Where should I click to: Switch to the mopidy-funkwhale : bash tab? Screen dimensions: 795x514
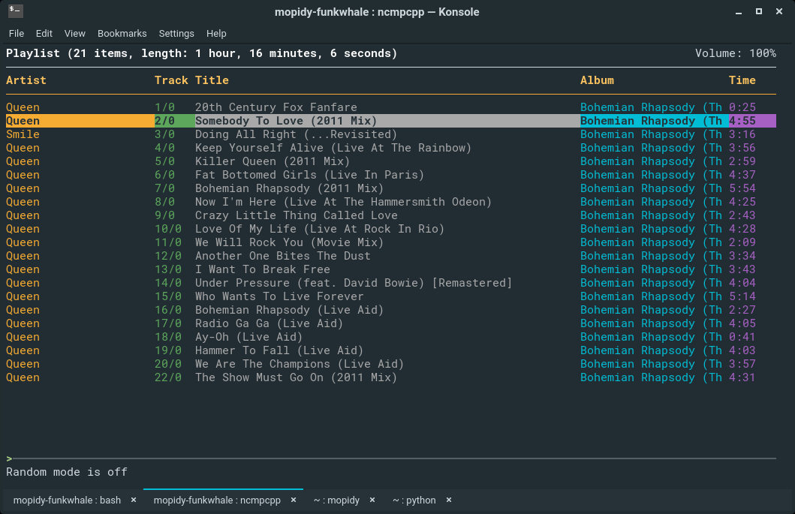pyautogui.click(x=67, y=500)
